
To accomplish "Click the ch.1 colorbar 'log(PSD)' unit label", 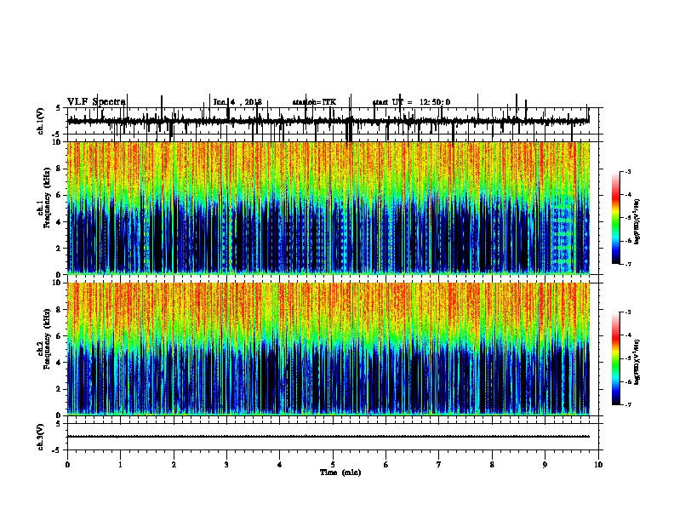I will pos(637,222).
